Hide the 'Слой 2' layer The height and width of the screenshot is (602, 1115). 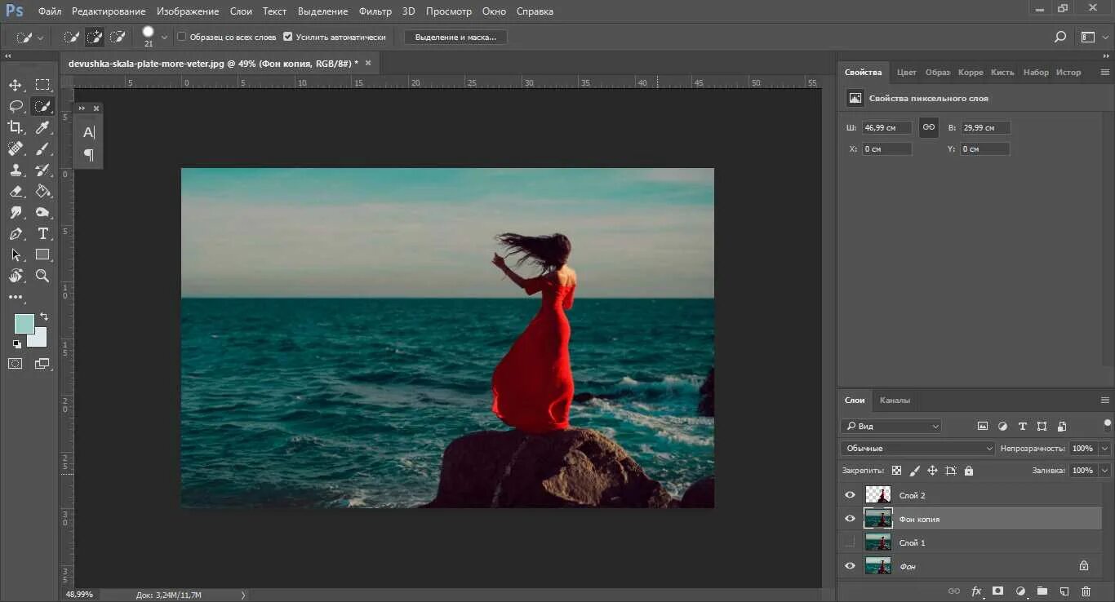tap(850, 495)
